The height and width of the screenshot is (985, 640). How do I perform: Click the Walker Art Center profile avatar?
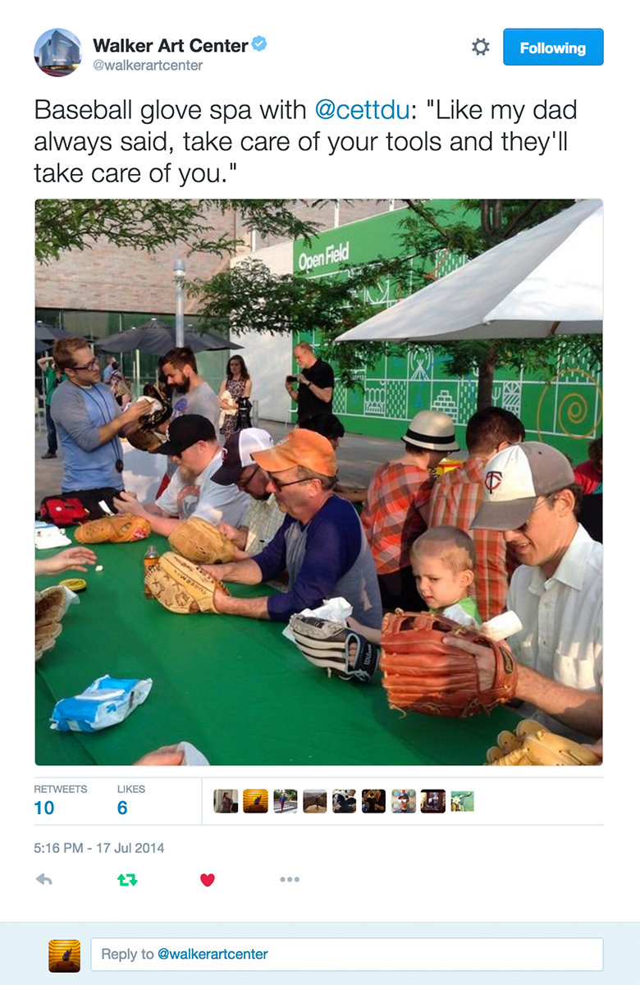(x=57, y=53)
